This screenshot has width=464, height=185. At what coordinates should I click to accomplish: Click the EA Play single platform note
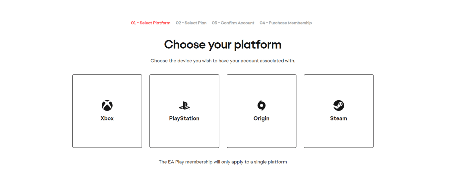[x=223, y=162]
